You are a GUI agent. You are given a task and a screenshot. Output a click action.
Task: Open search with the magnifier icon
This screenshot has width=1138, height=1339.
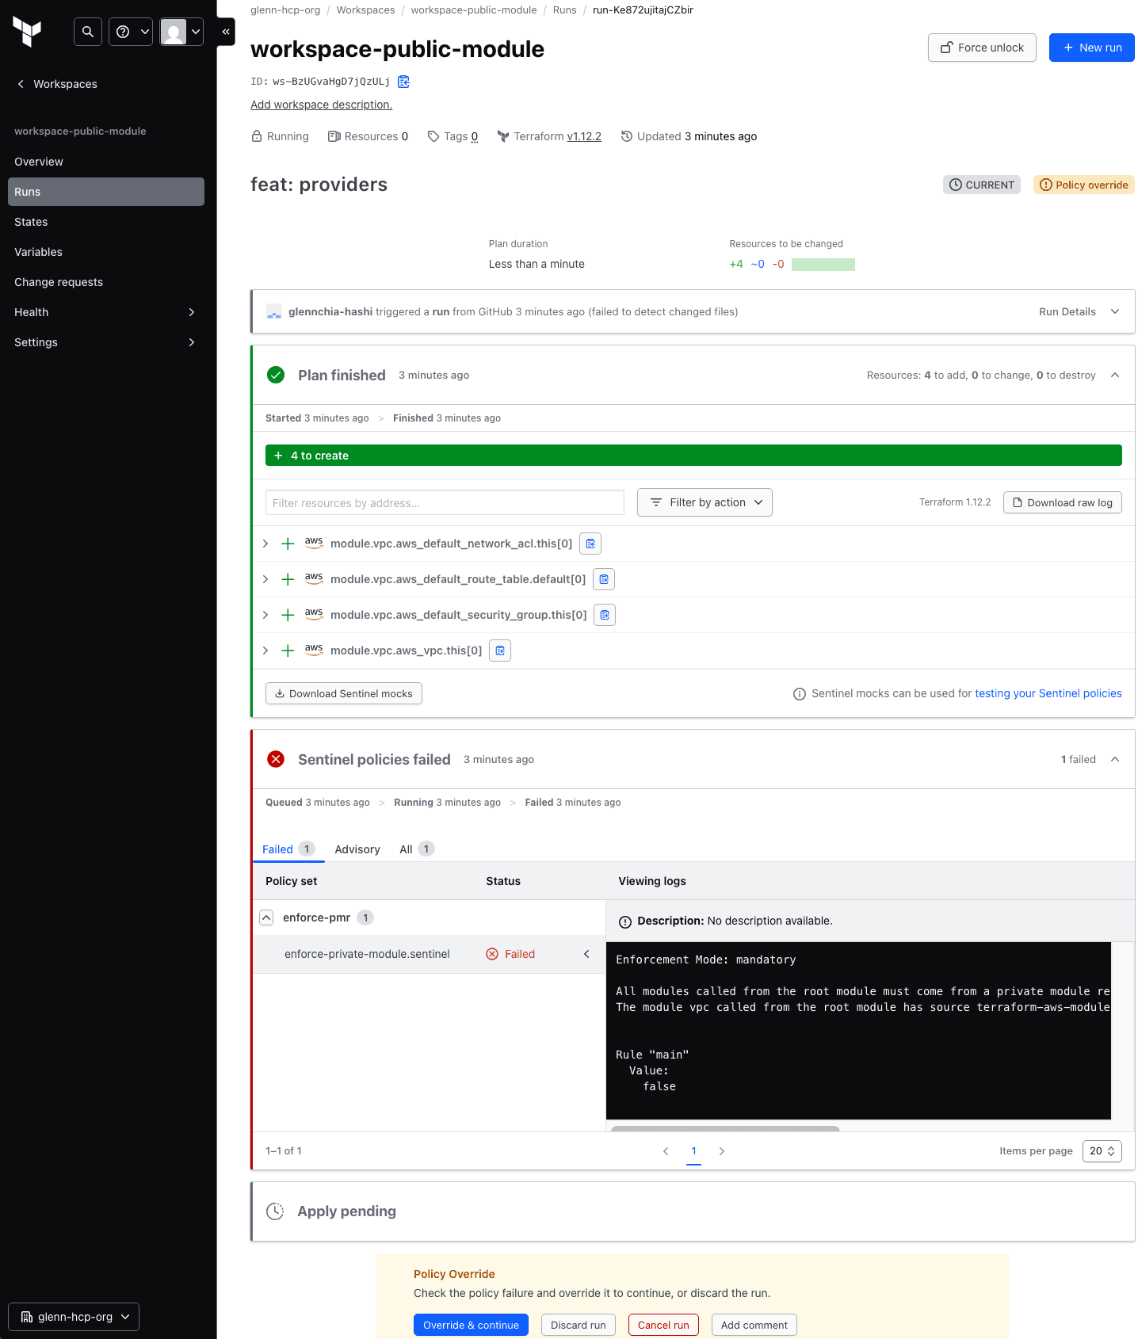tap(88, 32)
